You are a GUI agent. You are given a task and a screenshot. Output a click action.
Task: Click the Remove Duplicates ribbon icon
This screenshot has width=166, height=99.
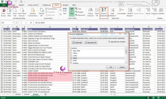click(104, 10)
